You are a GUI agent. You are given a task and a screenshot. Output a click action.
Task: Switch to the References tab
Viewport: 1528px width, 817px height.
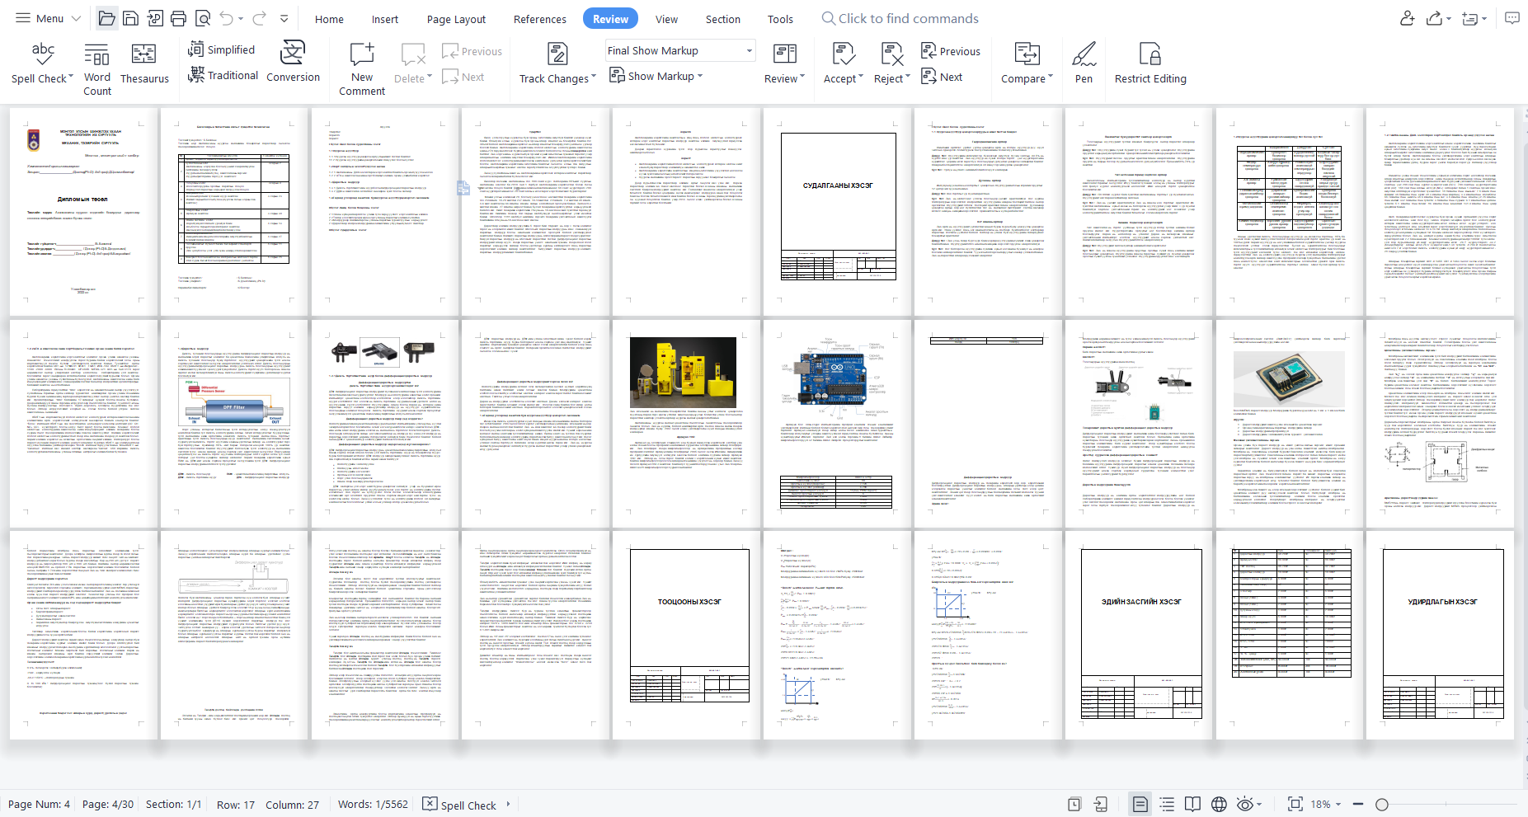tap(539, 19)
